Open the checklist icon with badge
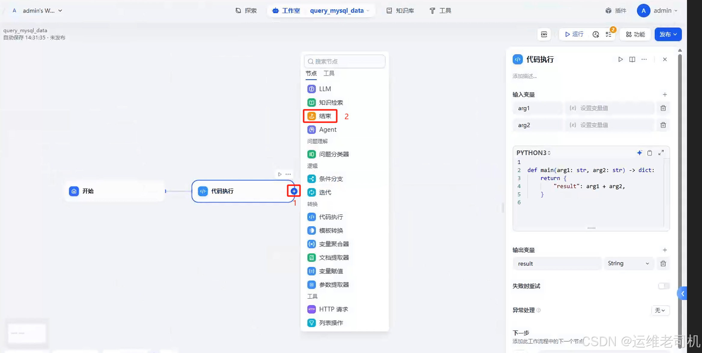This screenshot has height=353, width=702. (609, 34)
